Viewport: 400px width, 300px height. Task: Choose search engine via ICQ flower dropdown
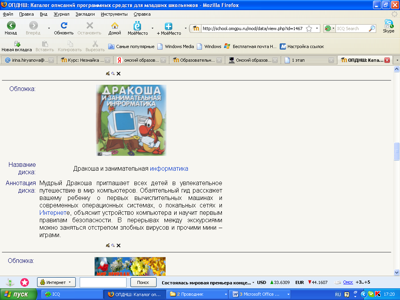click(x=329, y=28)
